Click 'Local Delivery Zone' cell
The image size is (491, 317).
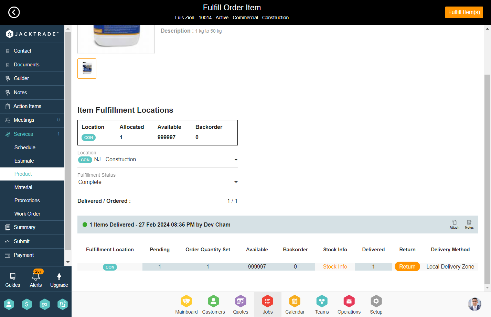coord(450,267)
